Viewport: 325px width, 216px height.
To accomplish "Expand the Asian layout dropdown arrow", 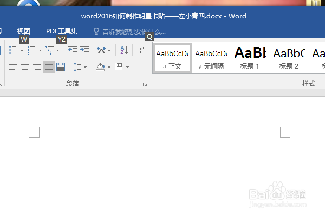I will tap(109, 50).
